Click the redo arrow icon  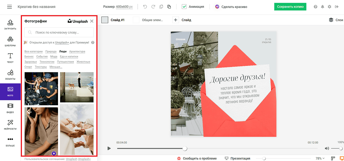(x=153, y=7)
